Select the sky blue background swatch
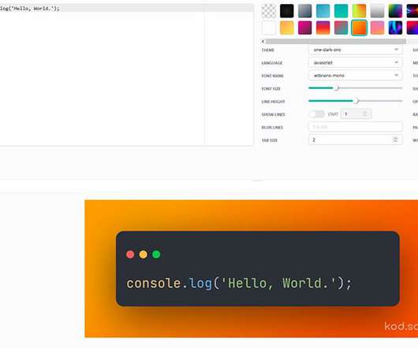This screenshot has height=348, width=418. click(323, 11)
